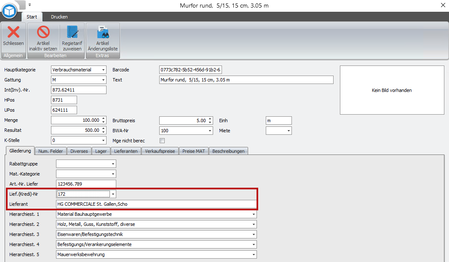Adjust Bruttopreis using its spinner

click(210, 119)
